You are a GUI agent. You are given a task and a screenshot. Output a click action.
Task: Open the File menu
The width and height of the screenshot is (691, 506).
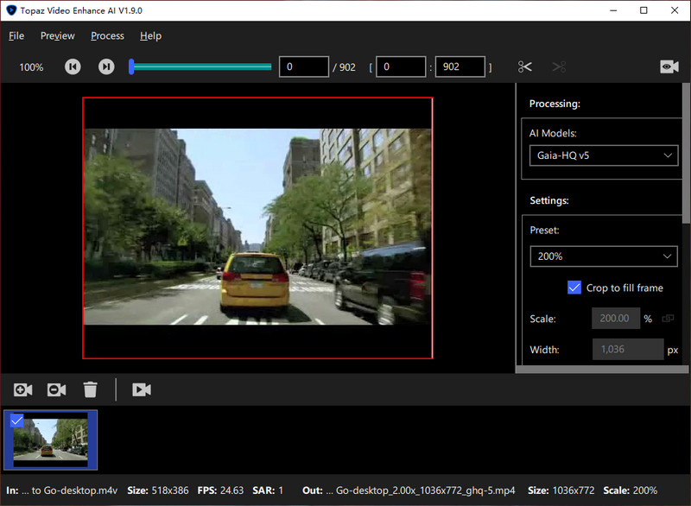point(16,35)
